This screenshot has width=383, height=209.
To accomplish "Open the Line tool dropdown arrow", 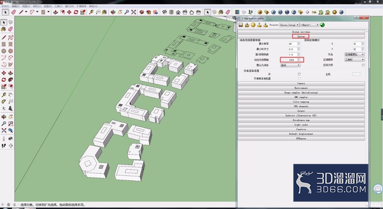I will pyautogui.click(x=26, y=12).
